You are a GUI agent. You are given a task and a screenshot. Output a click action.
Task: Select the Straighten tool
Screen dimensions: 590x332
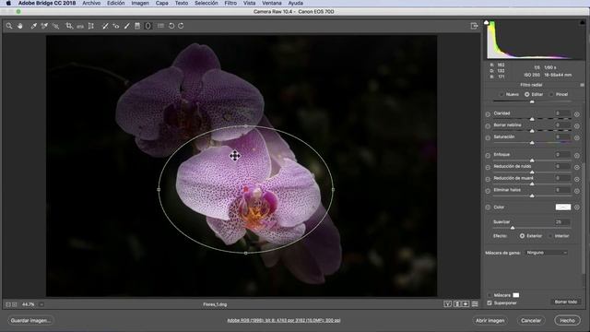point(80,26)
